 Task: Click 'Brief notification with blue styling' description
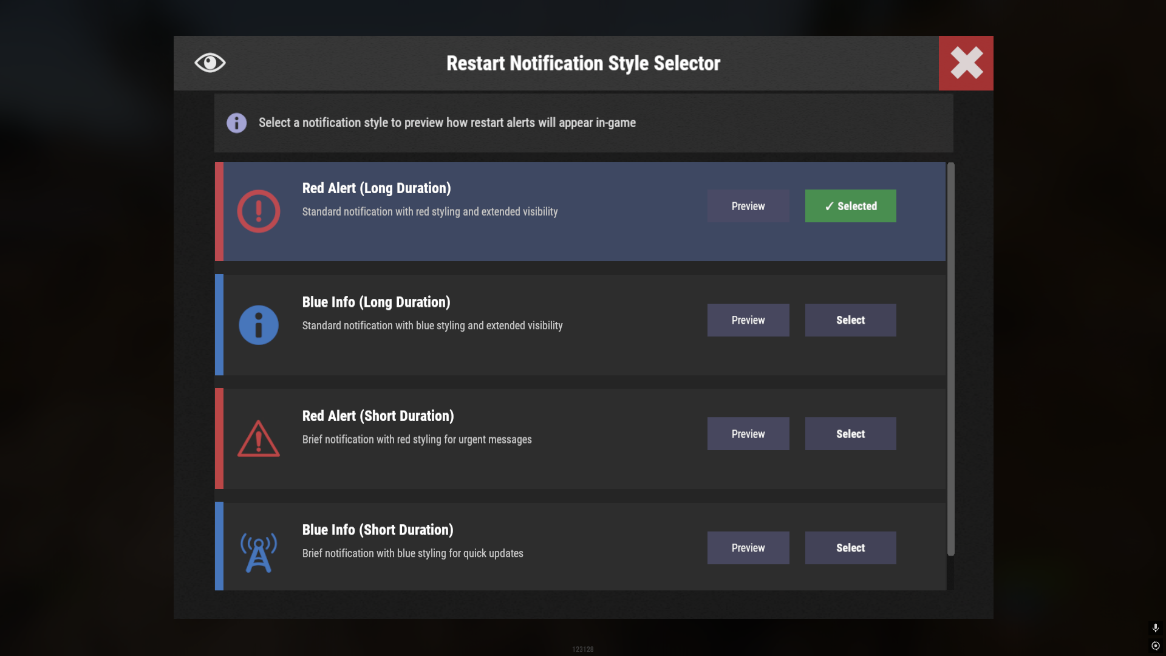point(413,553)
